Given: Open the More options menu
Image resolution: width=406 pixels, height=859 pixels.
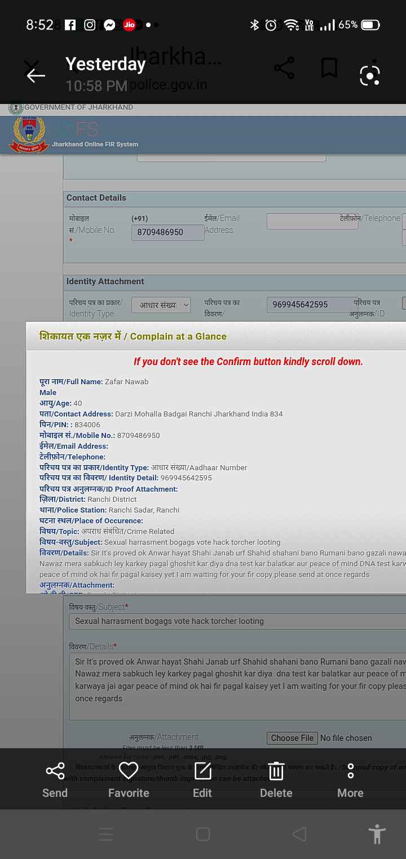Looking at the screenshot, I should (x=350, y=780).
